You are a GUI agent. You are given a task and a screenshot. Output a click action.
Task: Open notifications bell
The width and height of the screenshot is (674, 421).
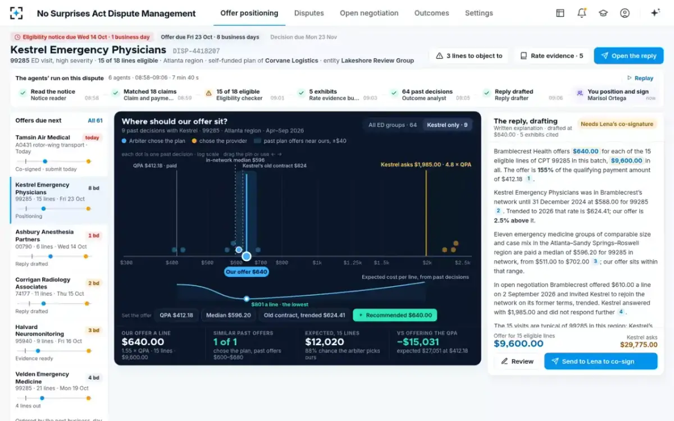582,13
